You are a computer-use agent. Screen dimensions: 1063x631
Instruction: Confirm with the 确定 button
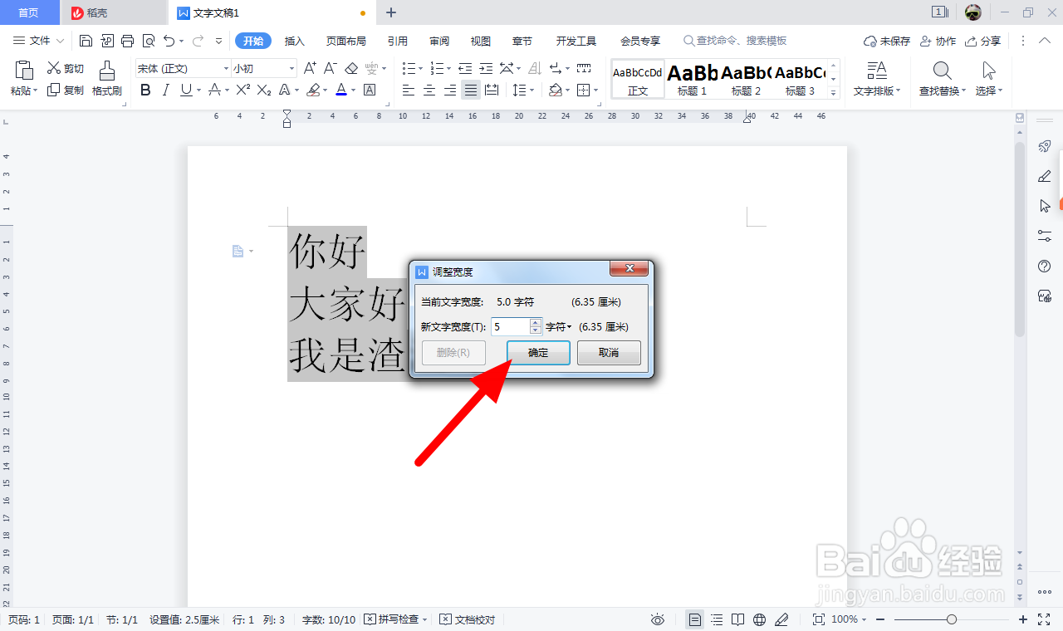(x=537, y=352)
